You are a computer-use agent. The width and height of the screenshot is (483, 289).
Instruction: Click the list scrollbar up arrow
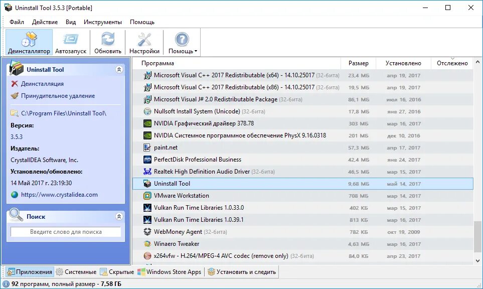tap(478, 62)
